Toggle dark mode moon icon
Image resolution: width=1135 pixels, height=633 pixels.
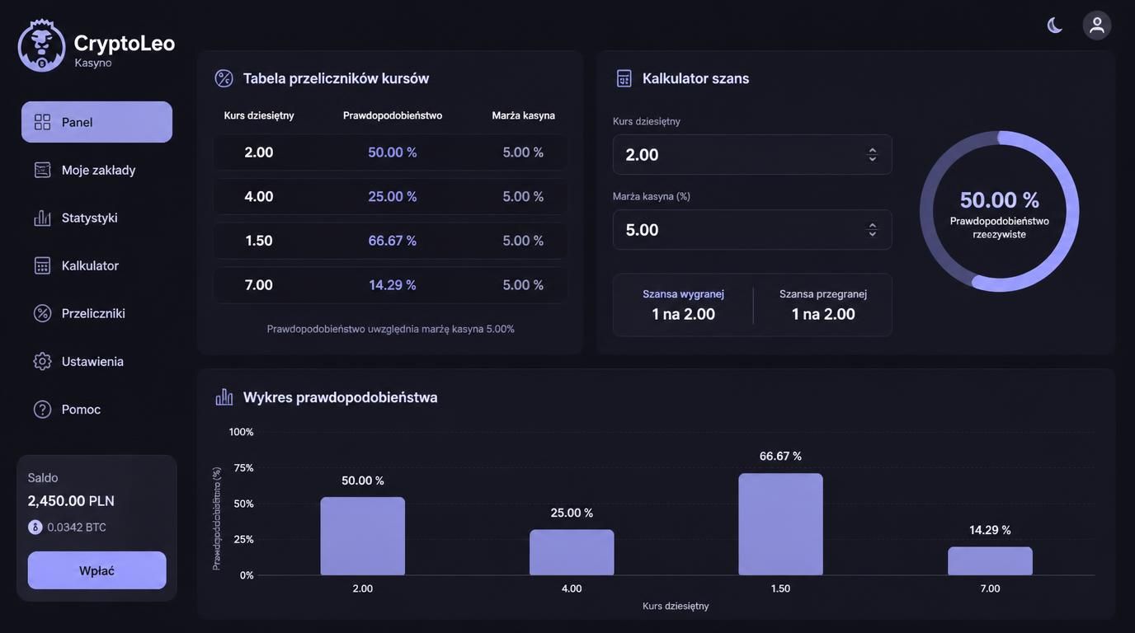point(1055,26)
